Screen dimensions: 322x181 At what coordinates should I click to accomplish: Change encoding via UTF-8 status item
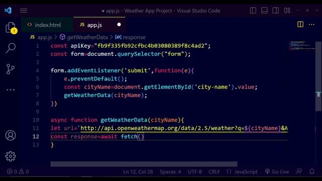click(x=195, y=172)
